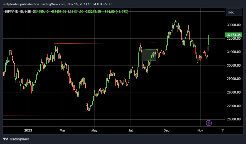Image resolution: width=246 pixels, height=144 pixels.
Task: Click the high value H32453.65
Action: coord(58,12)
